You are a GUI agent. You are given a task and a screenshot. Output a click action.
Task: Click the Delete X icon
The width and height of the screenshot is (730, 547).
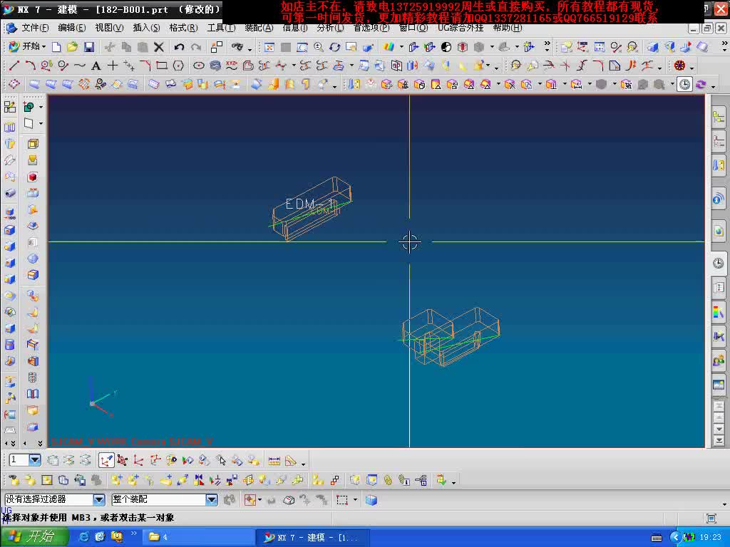pos(159,47)
